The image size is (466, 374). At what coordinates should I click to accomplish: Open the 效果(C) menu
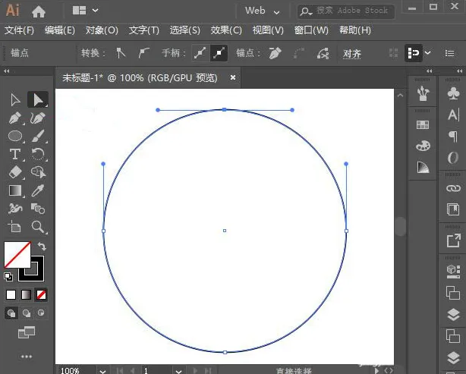click(226, 30)
